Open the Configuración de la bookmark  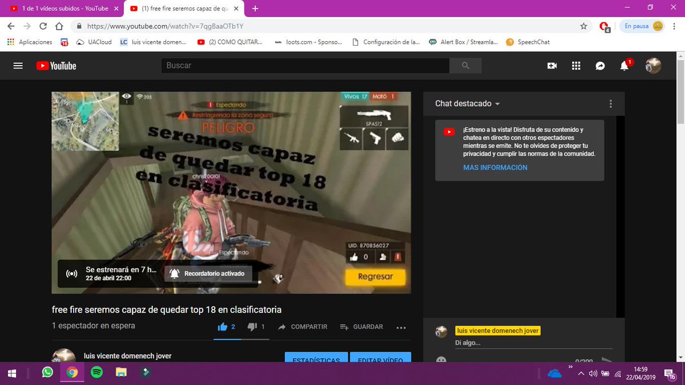pyautogui.click(x=386, y=42)
